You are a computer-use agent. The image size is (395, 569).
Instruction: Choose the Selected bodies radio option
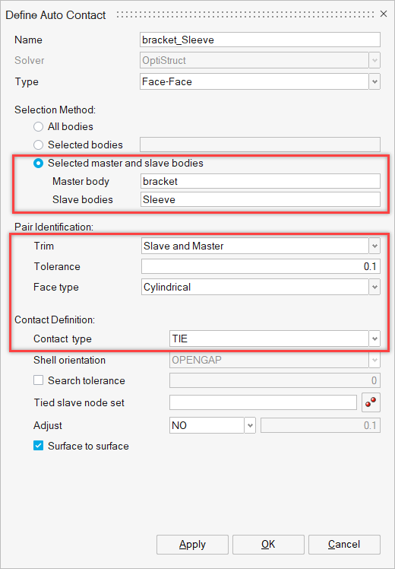[38, 145]
